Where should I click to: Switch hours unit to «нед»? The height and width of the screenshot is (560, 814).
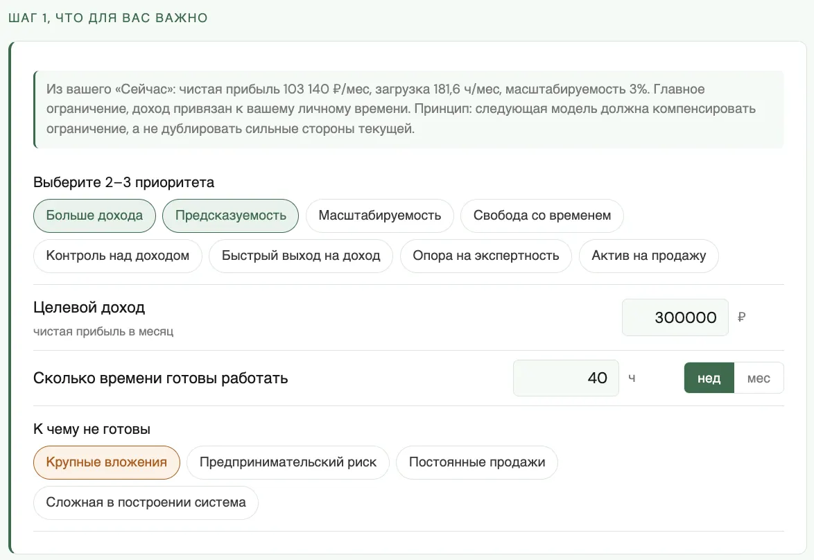(x=709, y=378)
